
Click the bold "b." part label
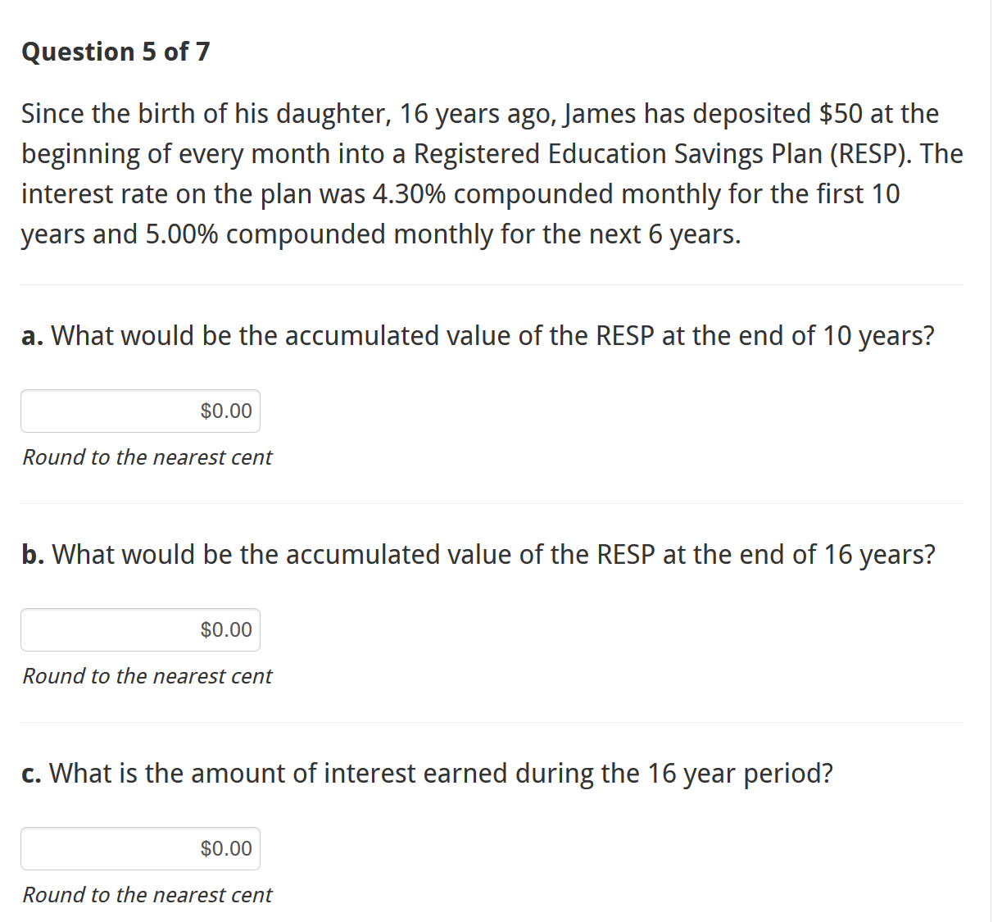click(x=33, y=555)
